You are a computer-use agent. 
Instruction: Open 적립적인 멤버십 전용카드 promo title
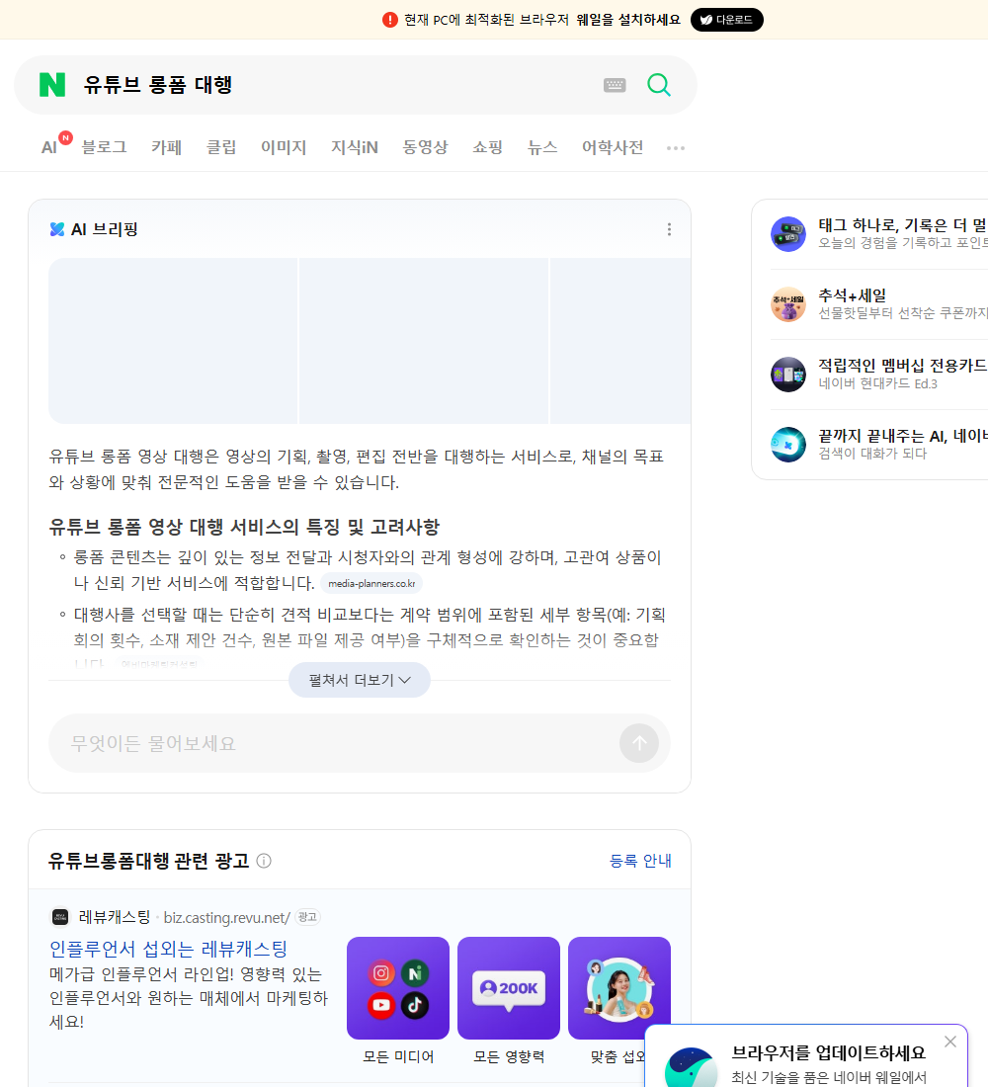click(x=902, y=366)
